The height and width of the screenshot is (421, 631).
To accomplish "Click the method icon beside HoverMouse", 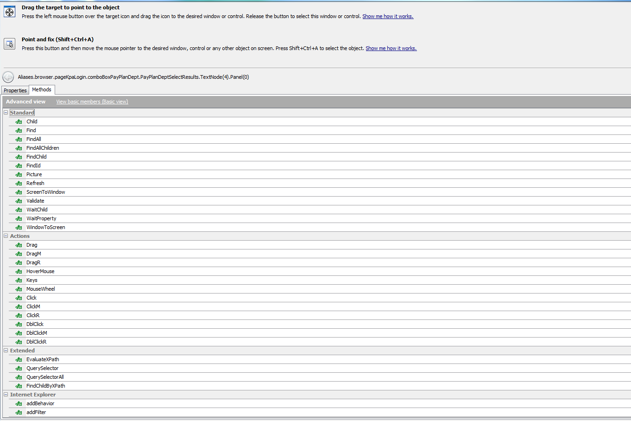I will 19,271.
